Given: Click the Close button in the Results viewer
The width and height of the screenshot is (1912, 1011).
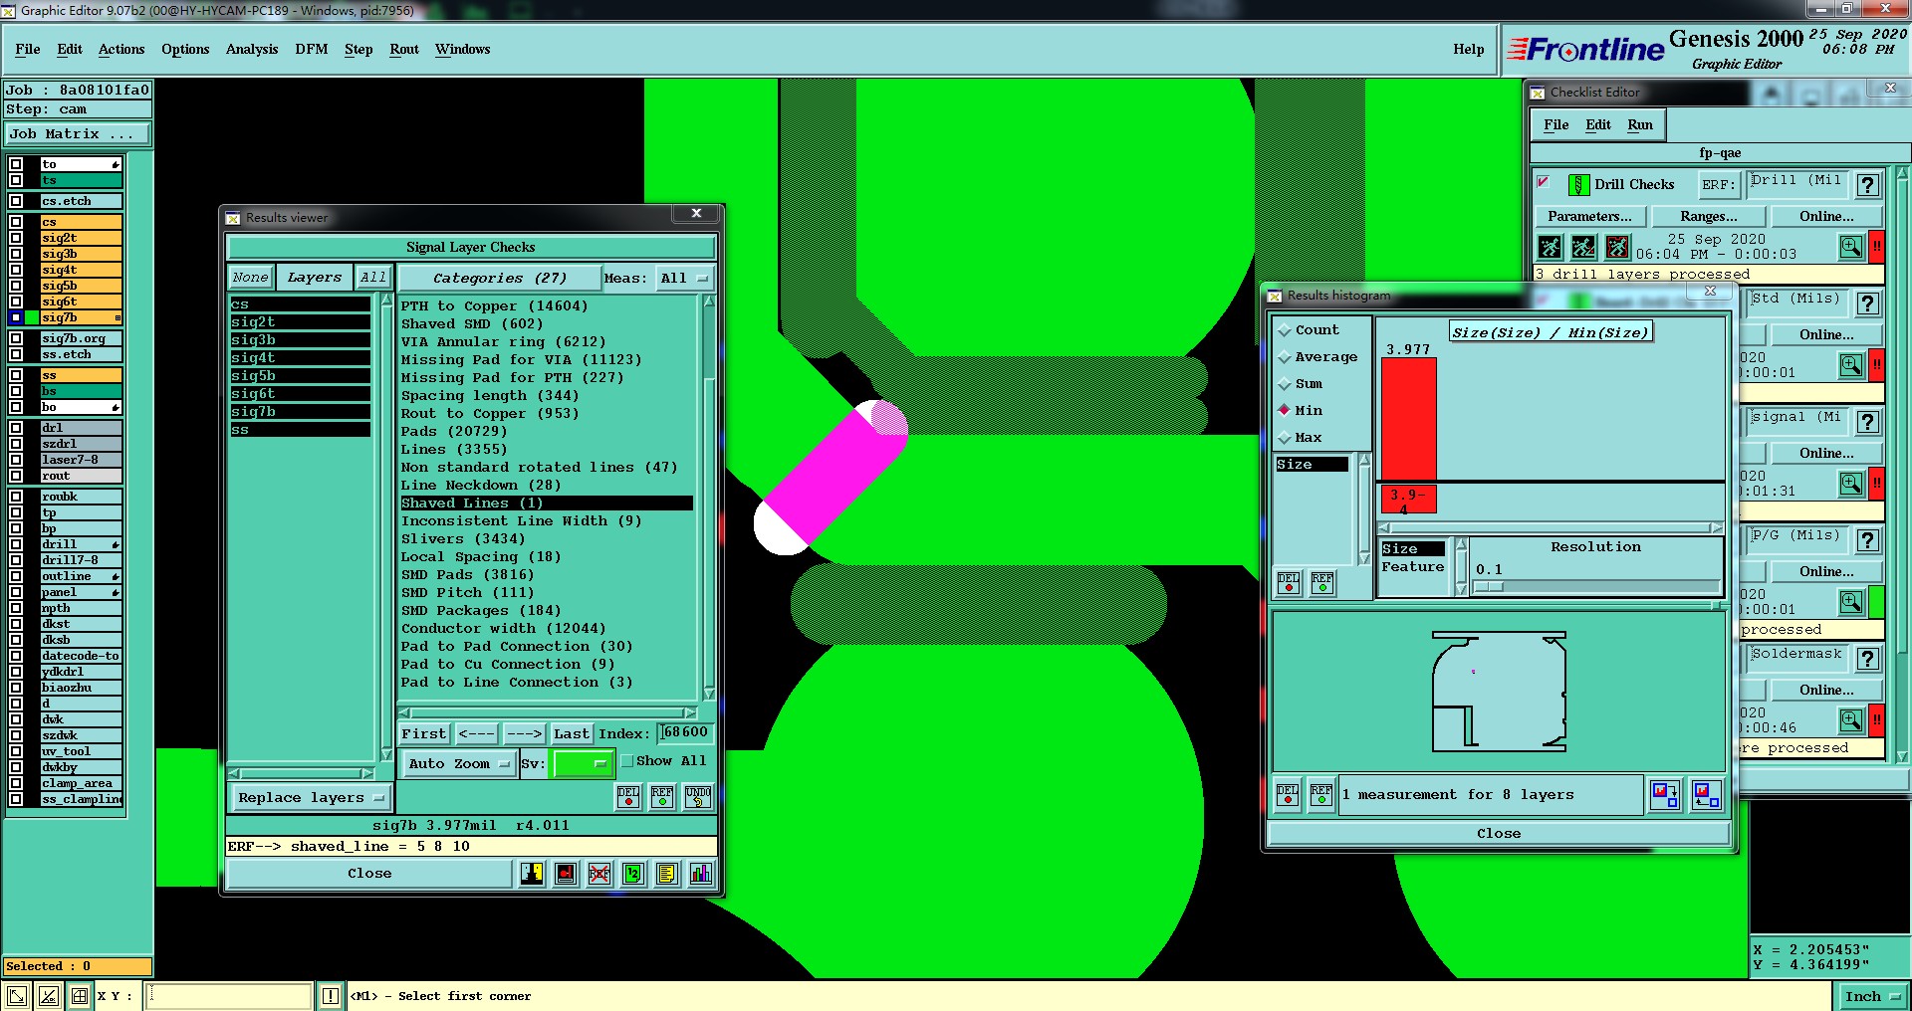Looking at the screenshot, I should [x=369, y=874].
